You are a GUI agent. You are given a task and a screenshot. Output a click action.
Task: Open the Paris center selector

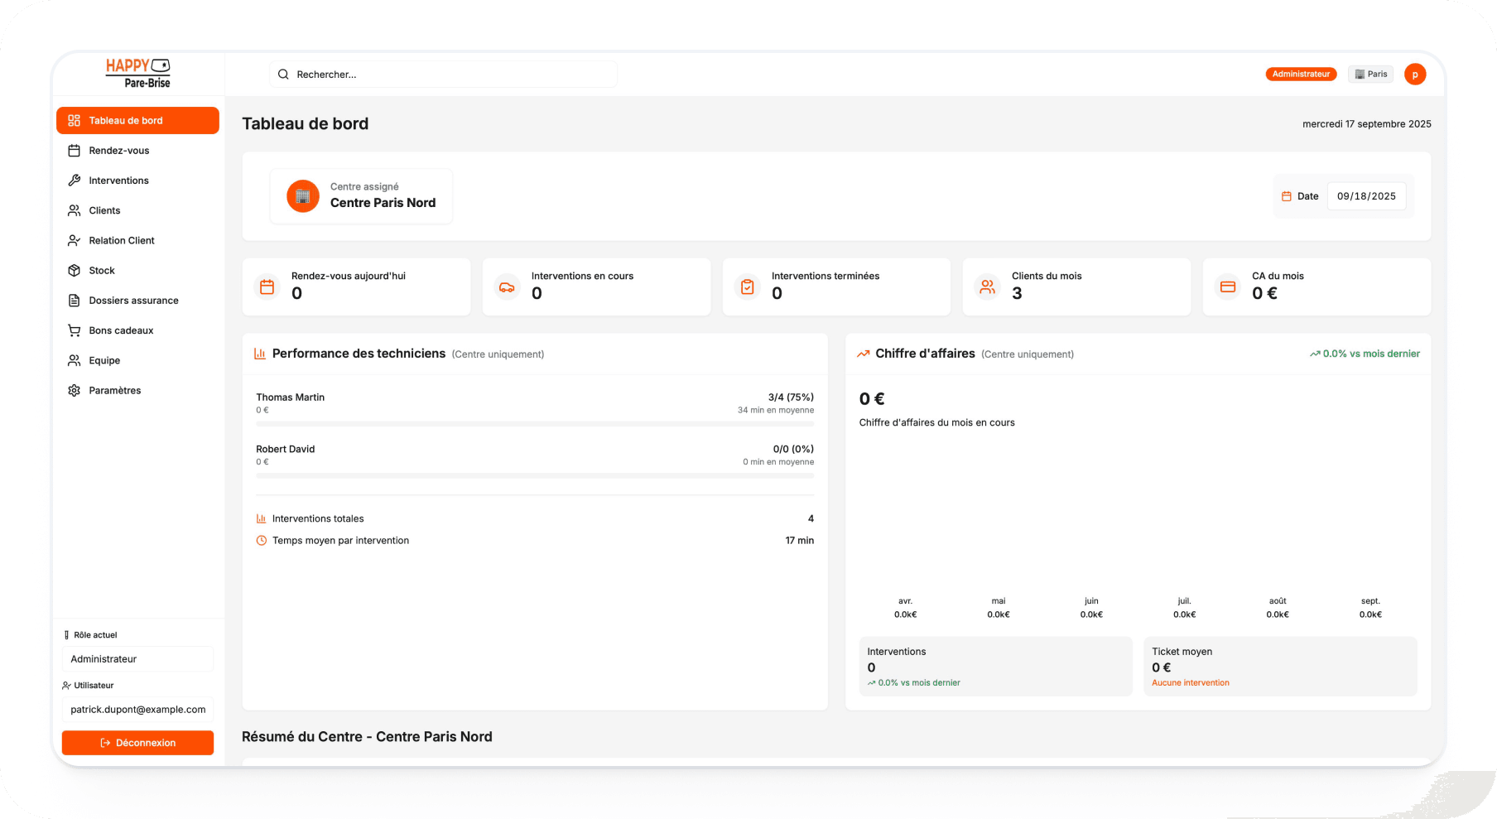pos(1370,75)
